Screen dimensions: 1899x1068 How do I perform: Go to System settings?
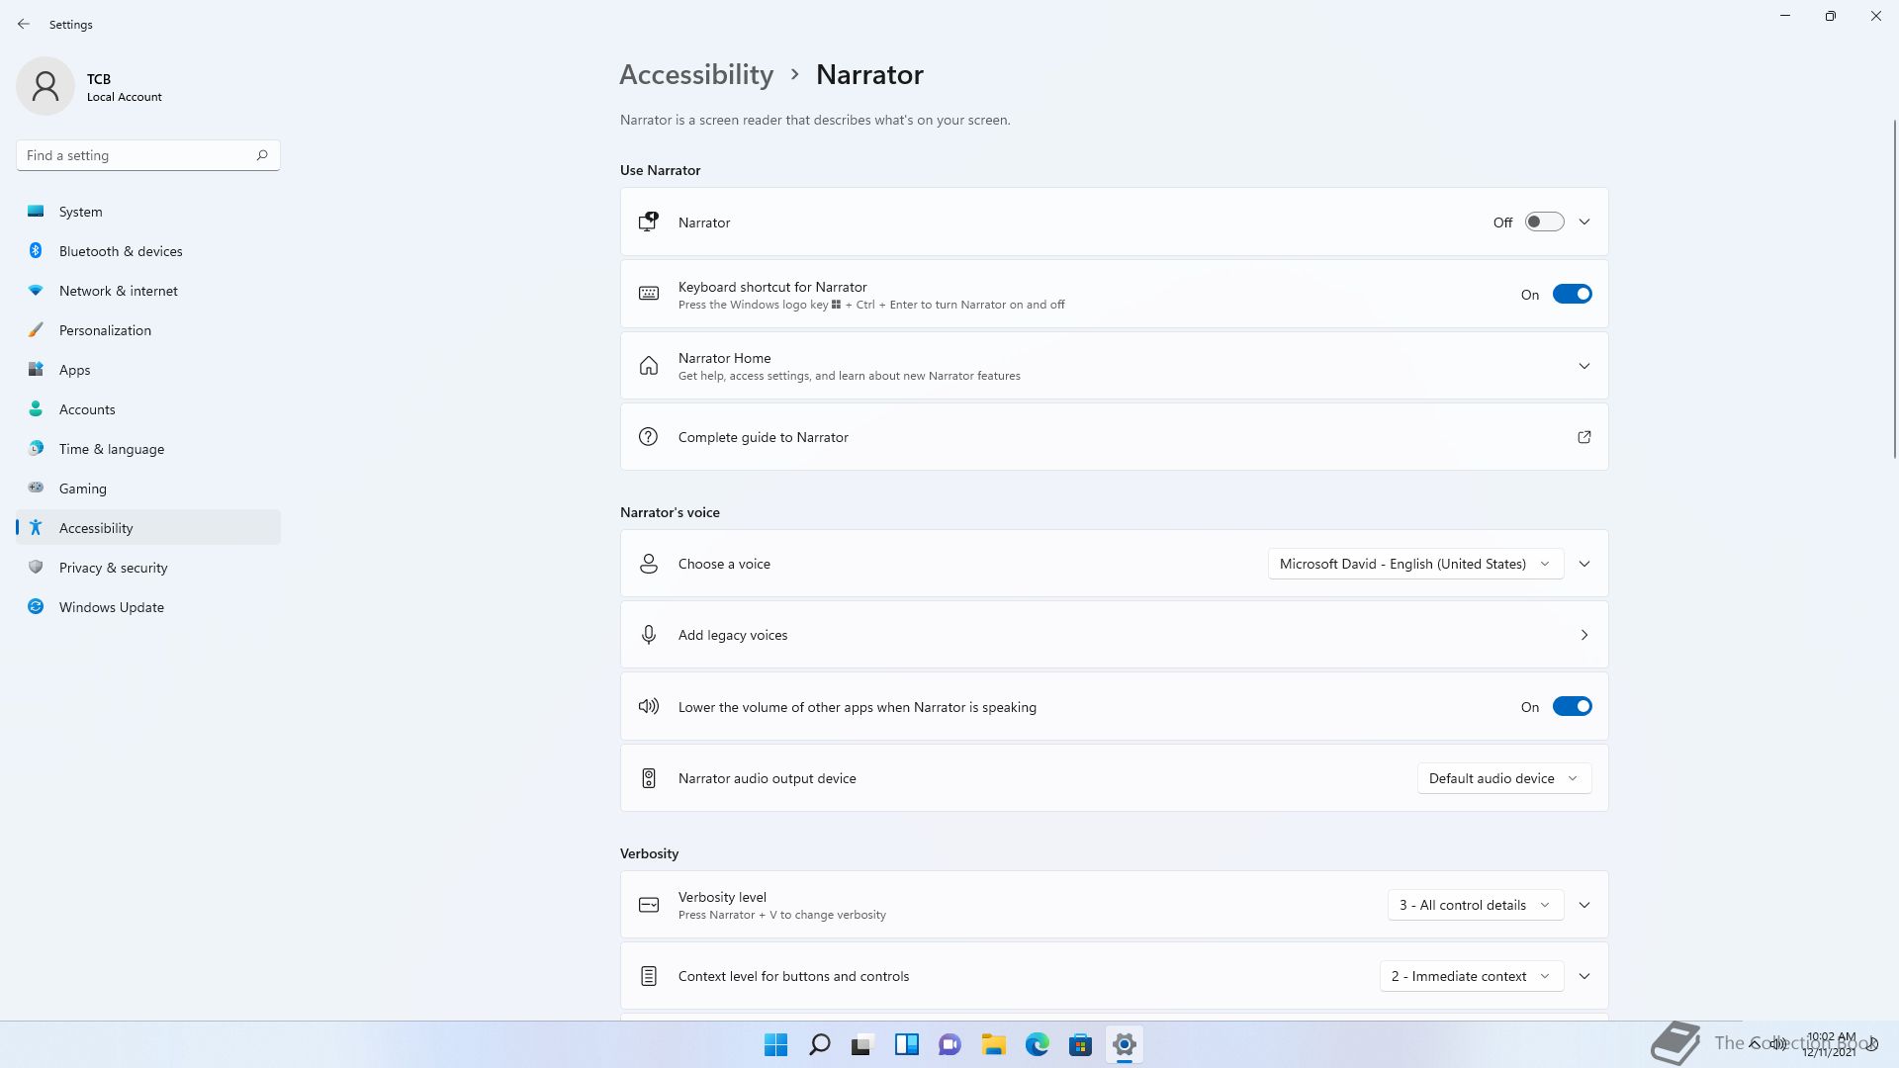pos(148,212)
